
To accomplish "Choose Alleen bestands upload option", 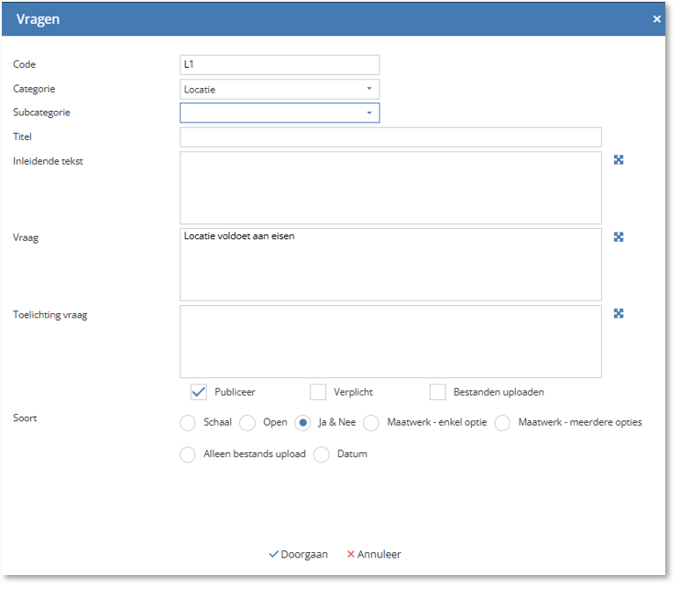I will pos(188,454).
